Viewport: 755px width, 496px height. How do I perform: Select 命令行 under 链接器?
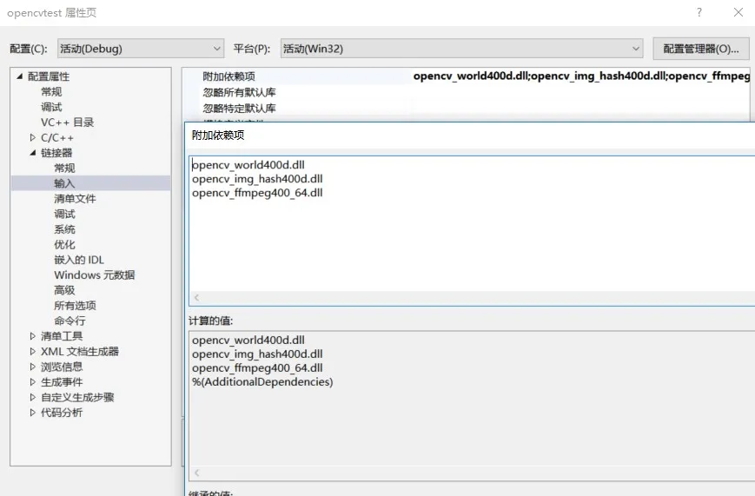click(70, 321)
